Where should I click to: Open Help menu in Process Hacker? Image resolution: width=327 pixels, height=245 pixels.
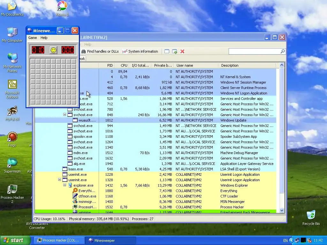[x=88, y=44]
